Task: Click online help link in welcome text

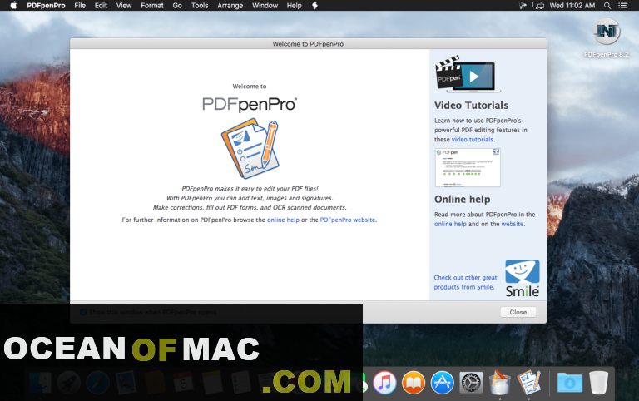Action: (x=283, y=220)
